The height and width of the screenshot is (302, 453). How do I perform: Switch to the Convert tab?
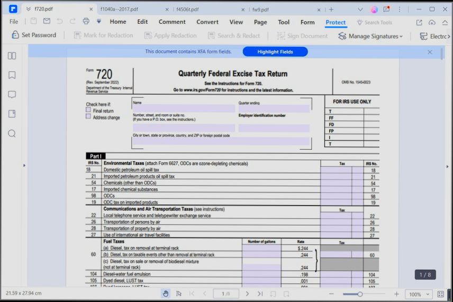coord(207,22)
